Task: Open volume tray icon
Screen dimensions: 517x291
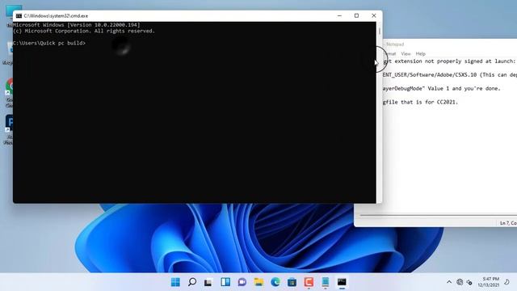Action: pyautogui.click(x=469, y=282)
